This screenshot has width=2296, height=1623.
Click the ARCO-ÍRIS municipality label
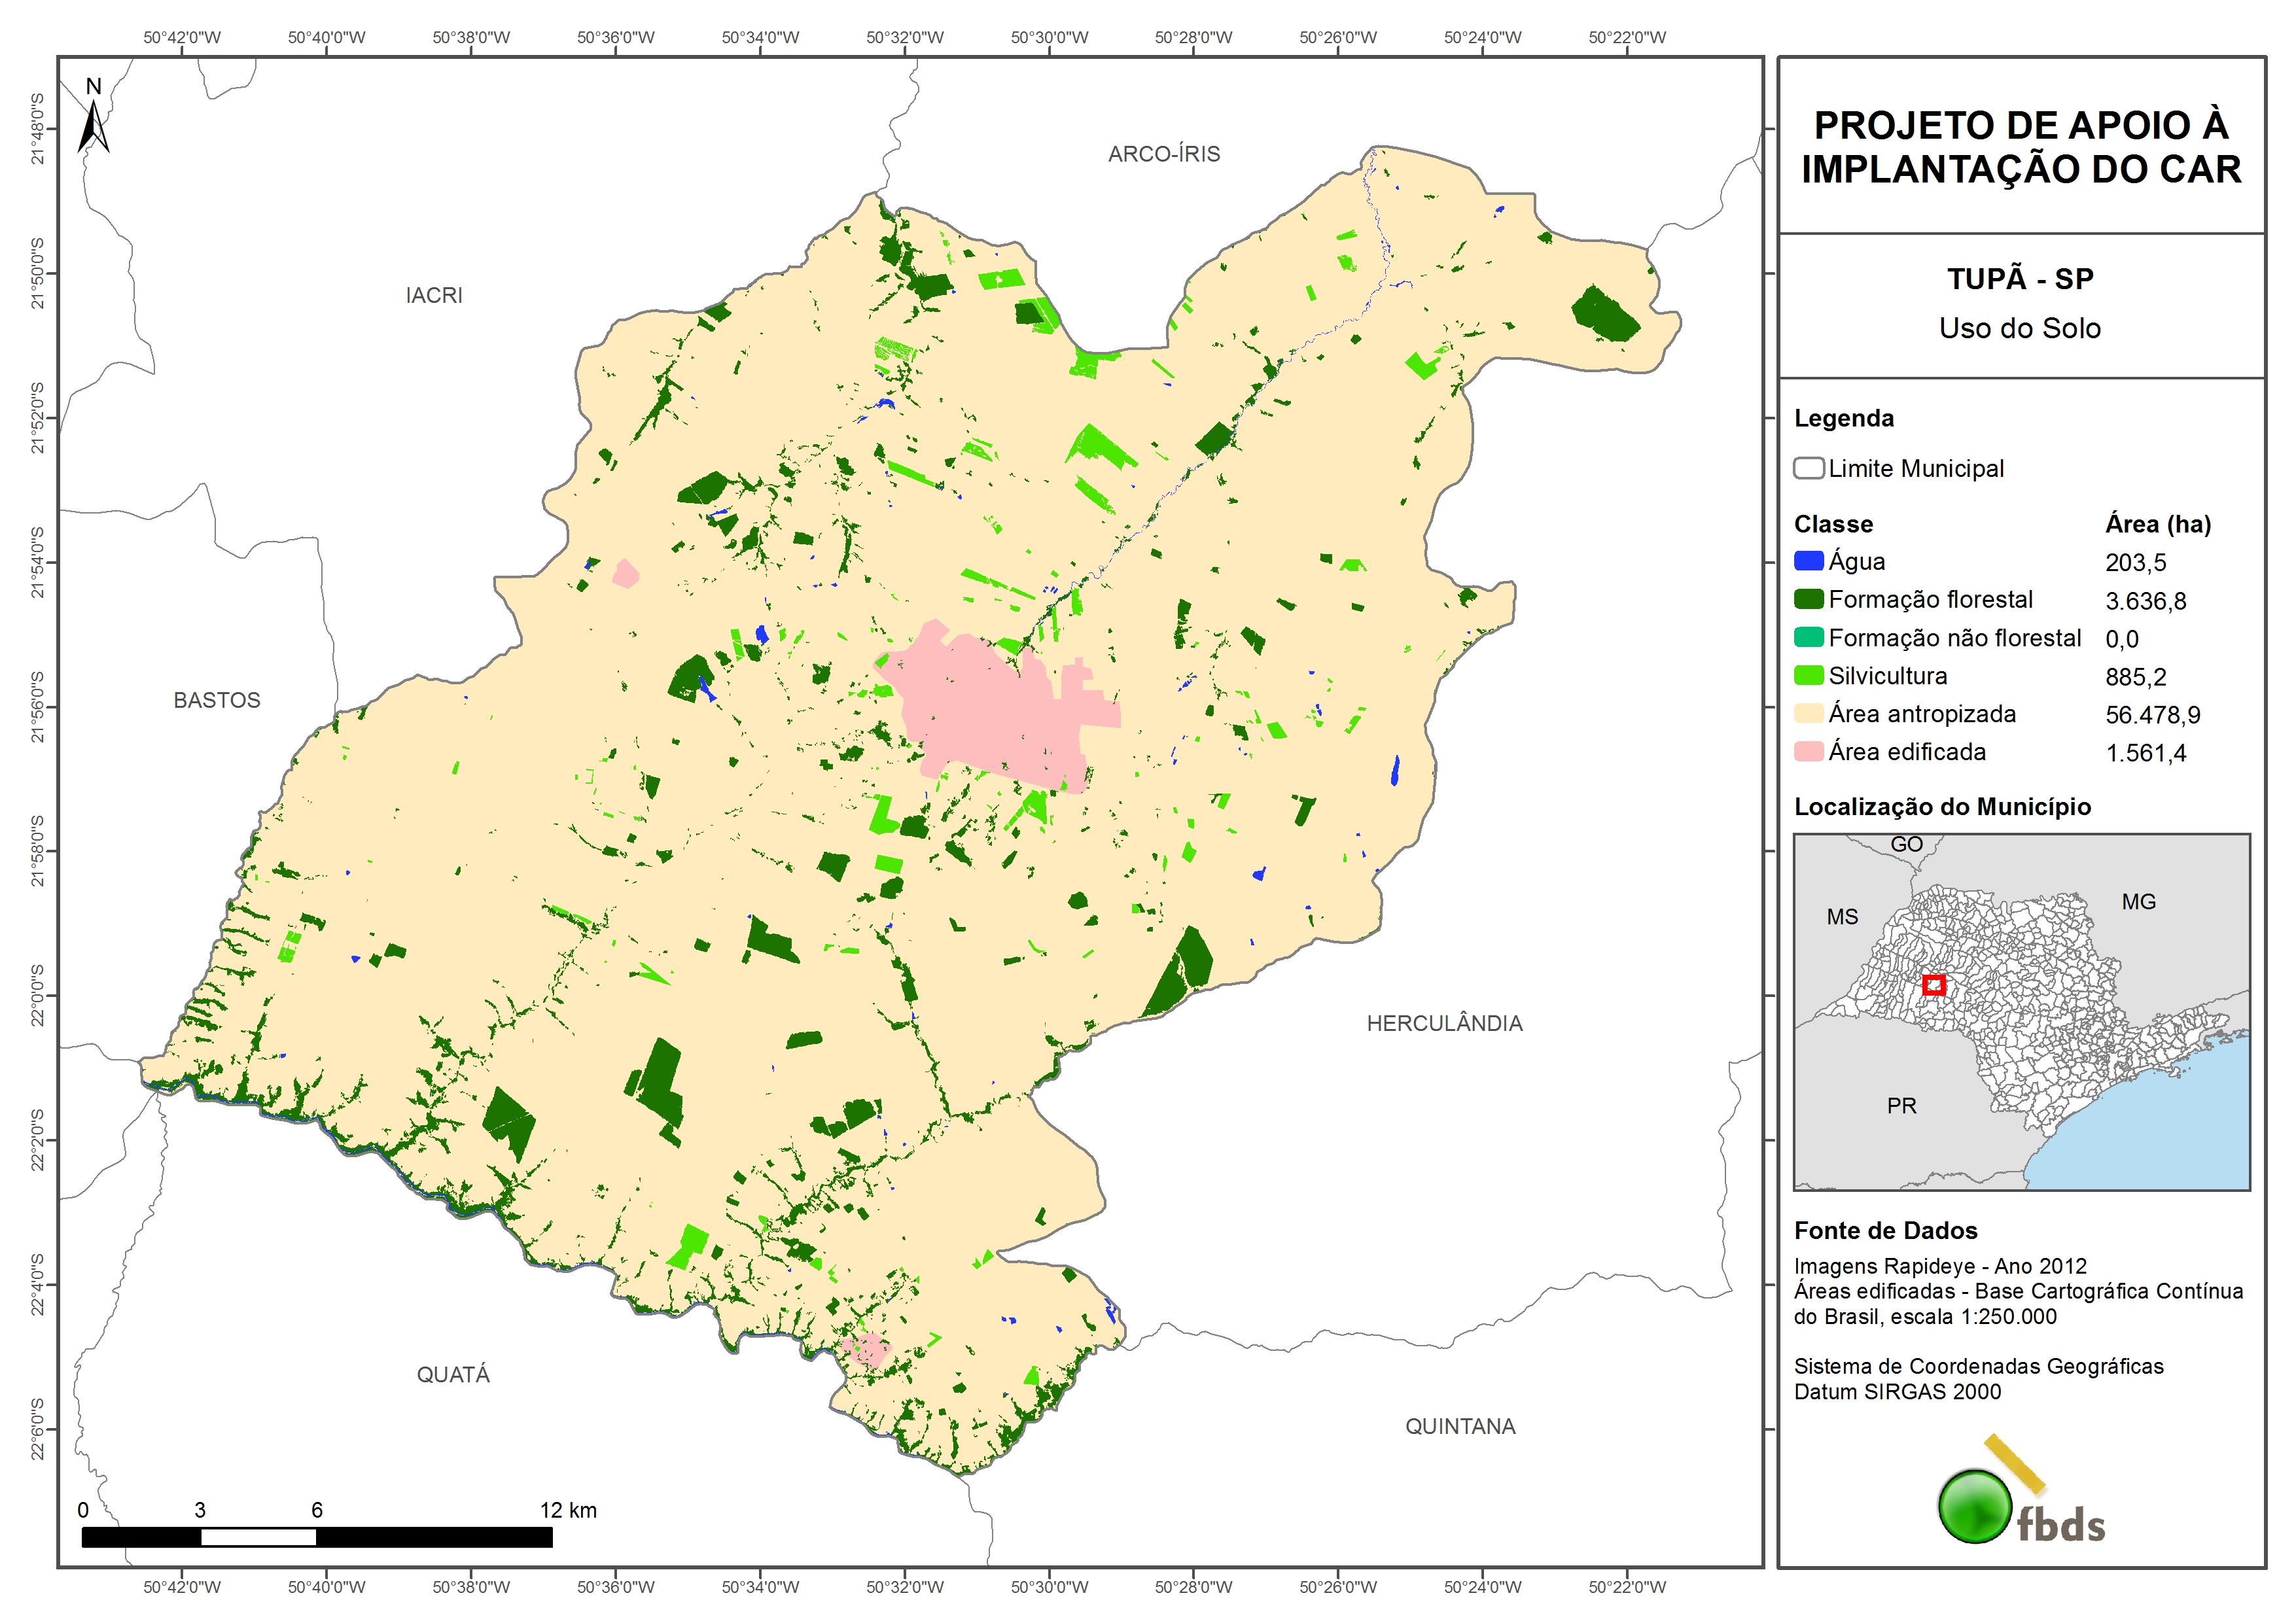(x=1163, y=154)
